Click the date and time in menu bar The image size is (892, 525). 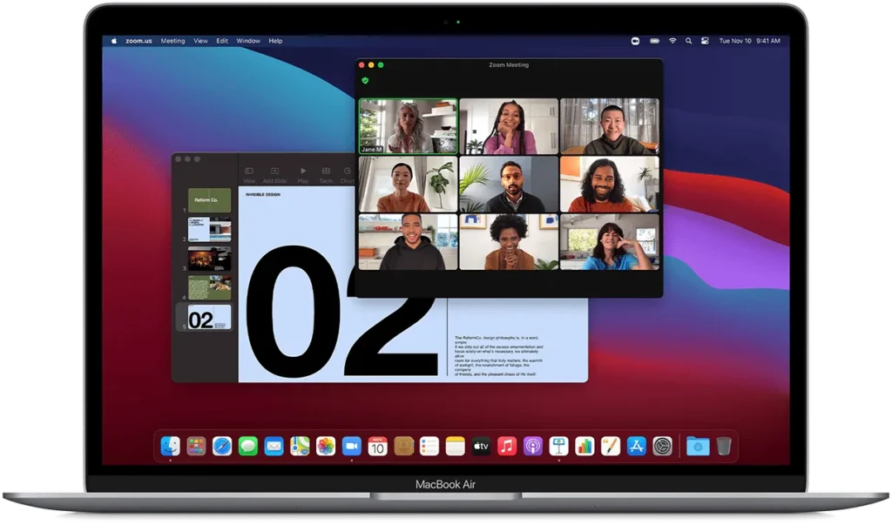tap(749, 41)
